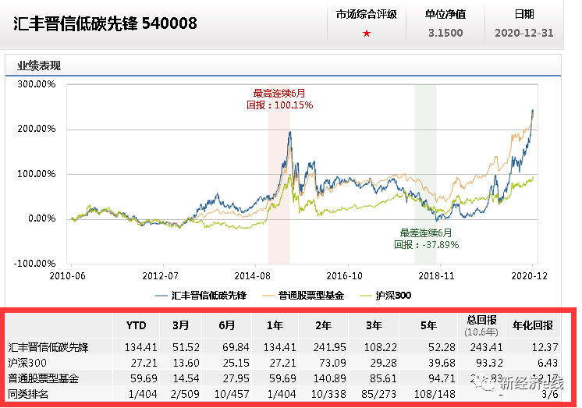Click the blue 汇丰晋信低碳先锋 legend swatch
The image size is (582, 408).
point(161,296)
